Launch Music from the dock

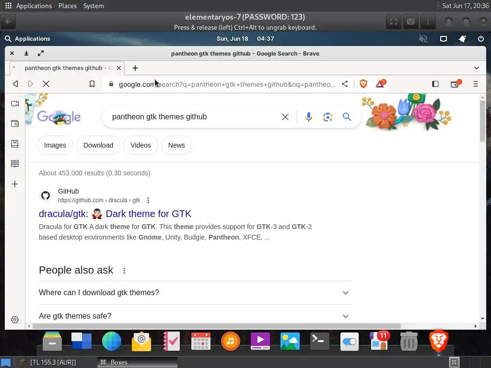[231, 341]
